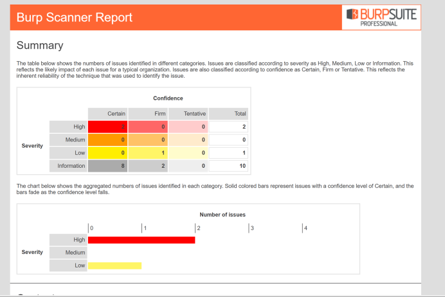The width and height of the screenshot is (445, 297).
Task: Click the Medium Firm cell
Action: tap(148, 140)
